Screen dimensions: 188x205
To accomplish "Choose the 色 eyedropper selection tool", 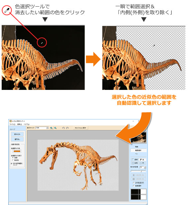I will 142,160.
